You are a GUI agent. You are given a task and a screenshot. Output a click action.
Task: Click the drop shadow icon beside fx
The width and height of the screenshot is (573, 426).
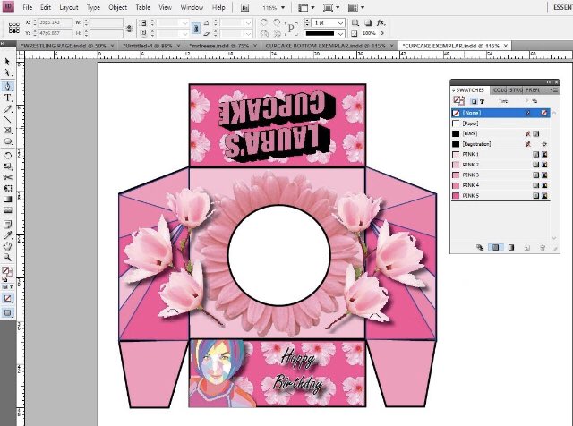368,22
